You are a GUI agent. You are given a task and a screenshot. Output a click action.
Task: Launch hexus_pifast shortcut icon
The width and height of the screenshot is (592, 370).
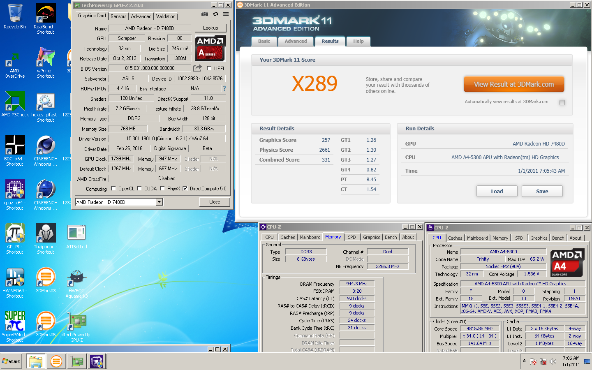[46, 108]
